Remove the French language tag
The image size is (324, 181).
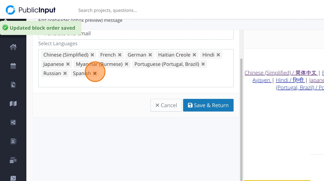120,55
